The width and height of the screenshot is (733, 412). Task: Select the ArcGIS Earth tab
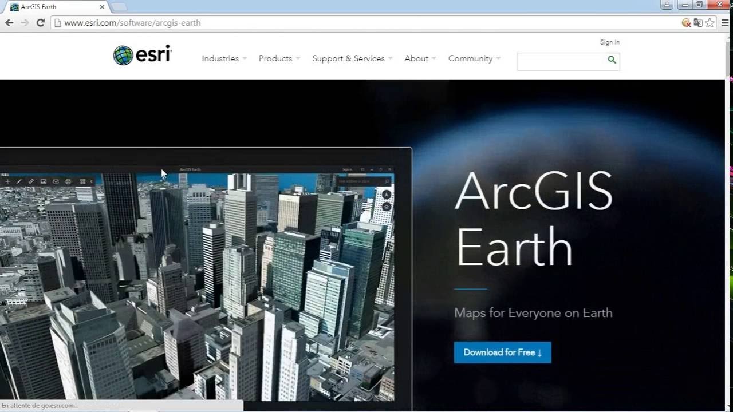56,7
